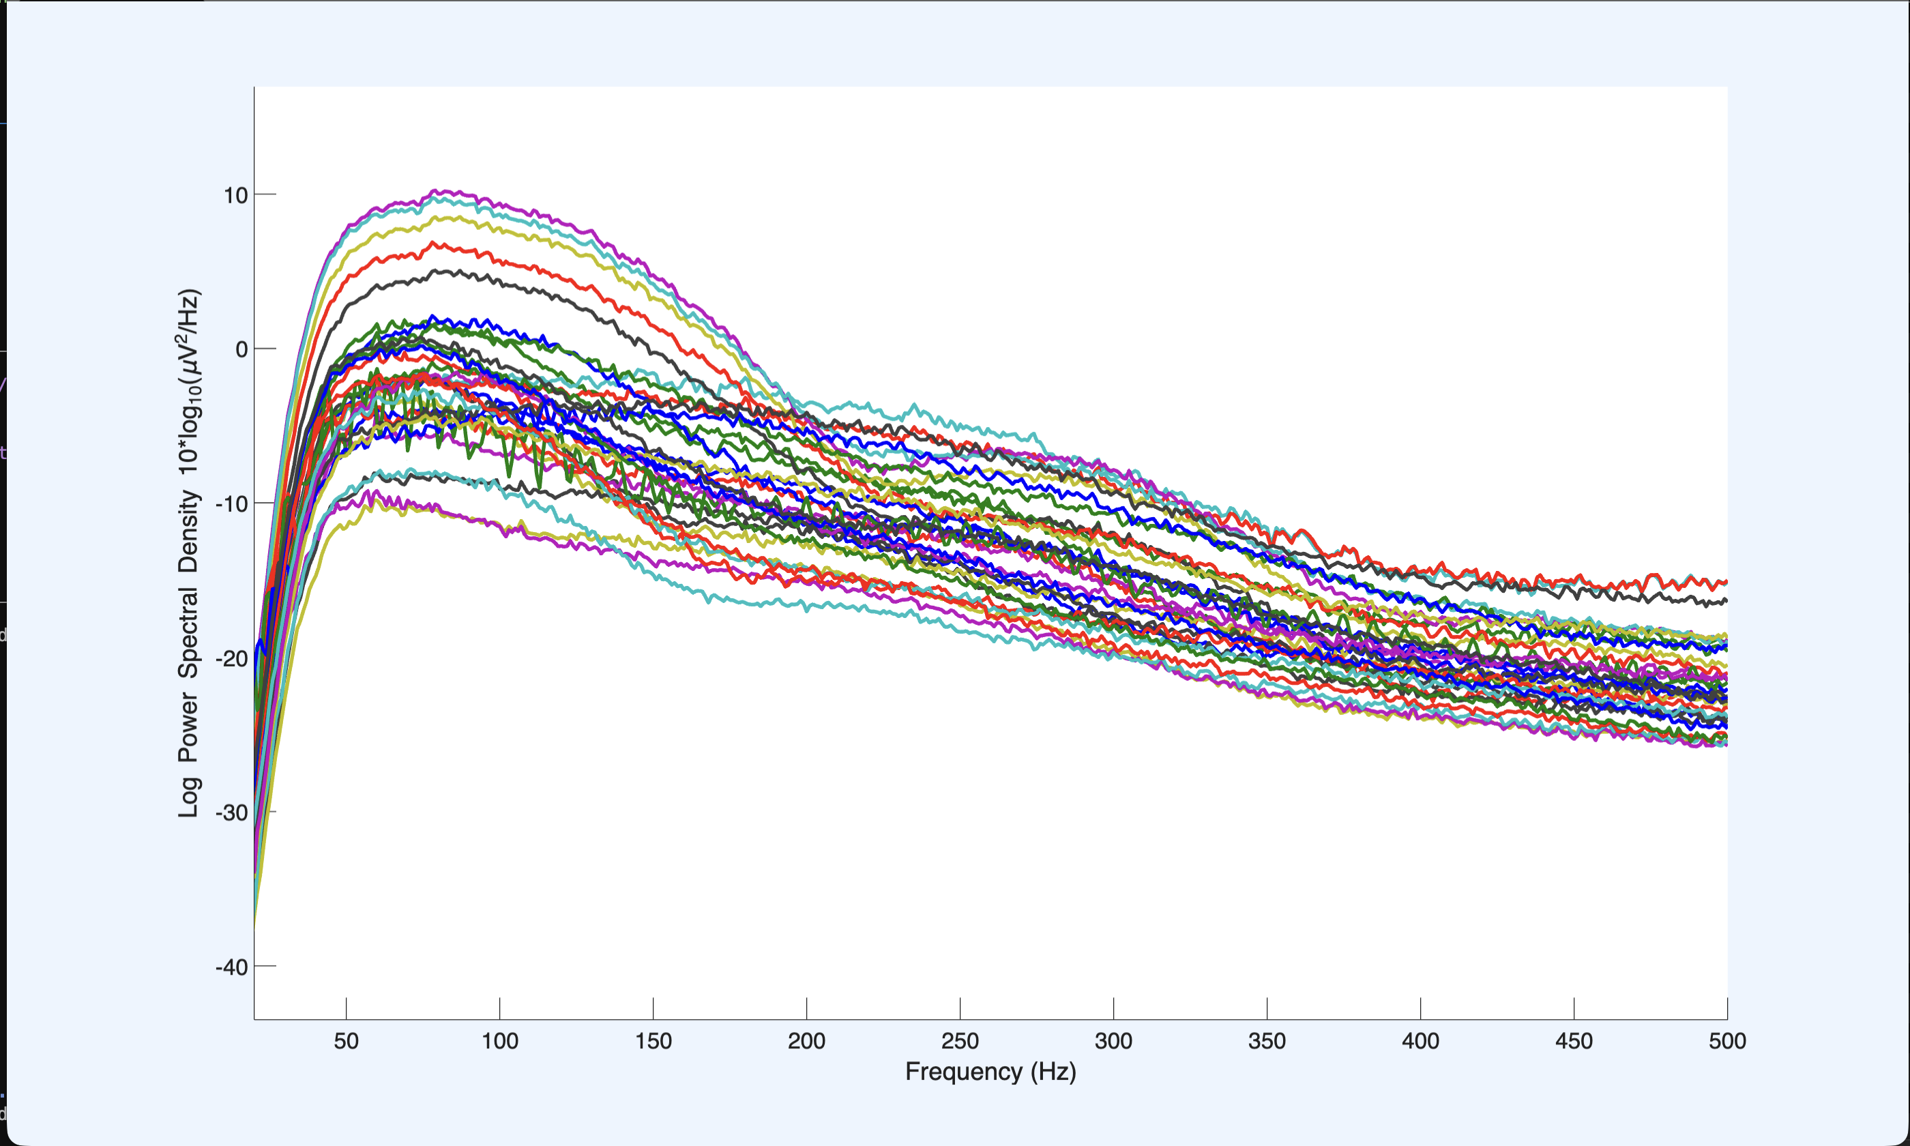Click the x-axis tick label 500
This screenshot has height=1146, width=1910.
(1727, 1041)
